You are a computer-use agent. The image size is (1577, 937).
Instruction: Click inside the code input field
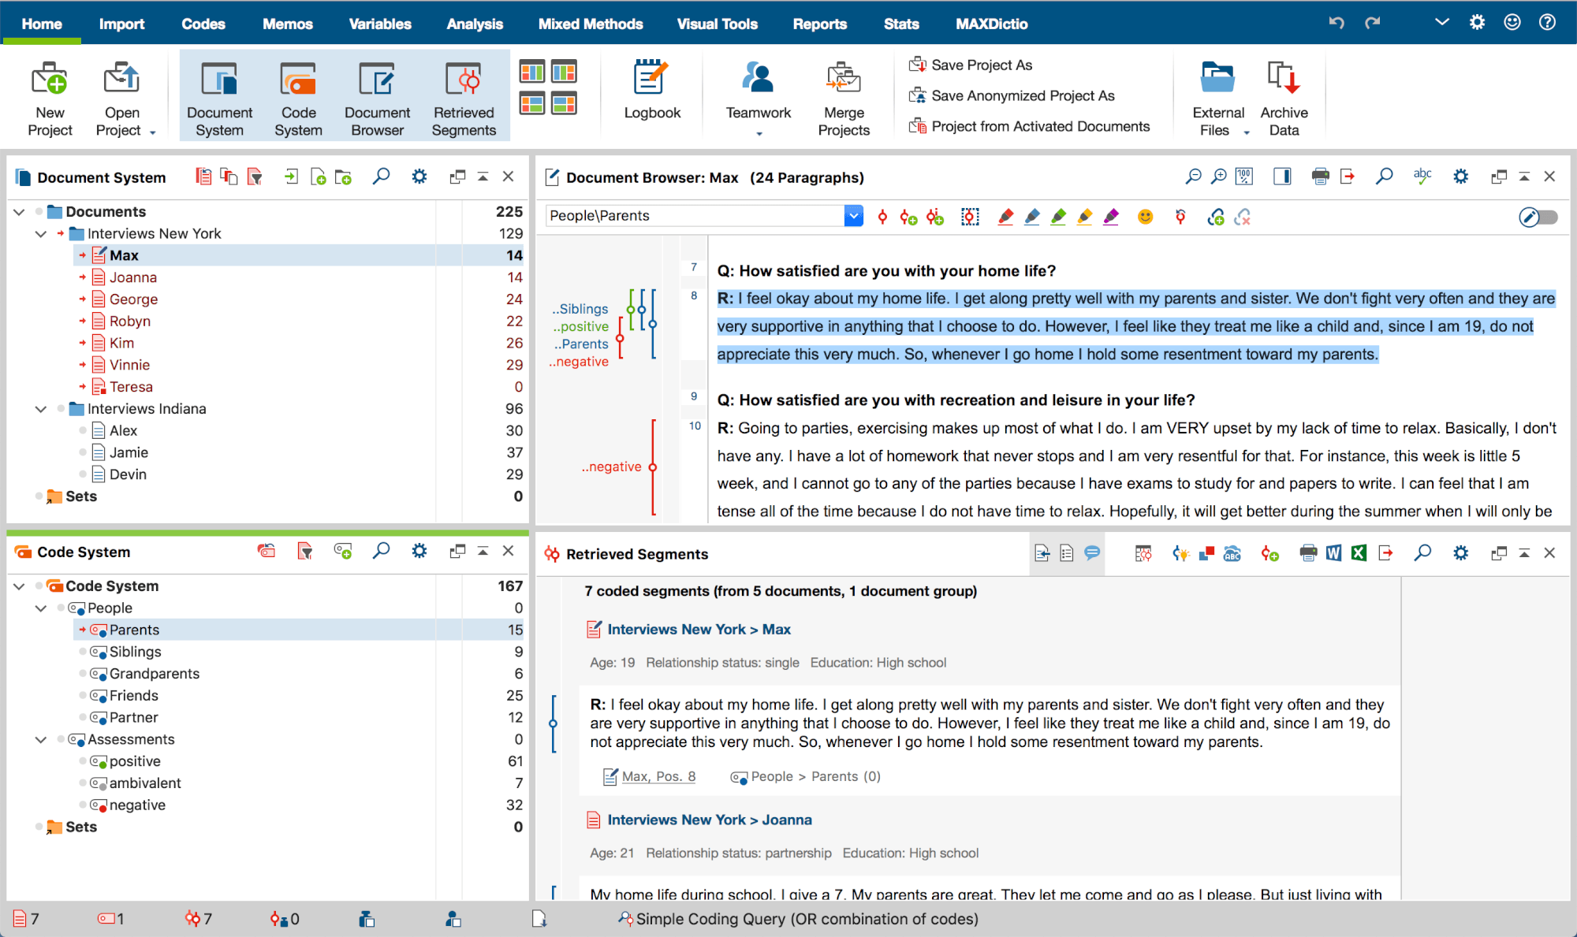pos(695,216)
